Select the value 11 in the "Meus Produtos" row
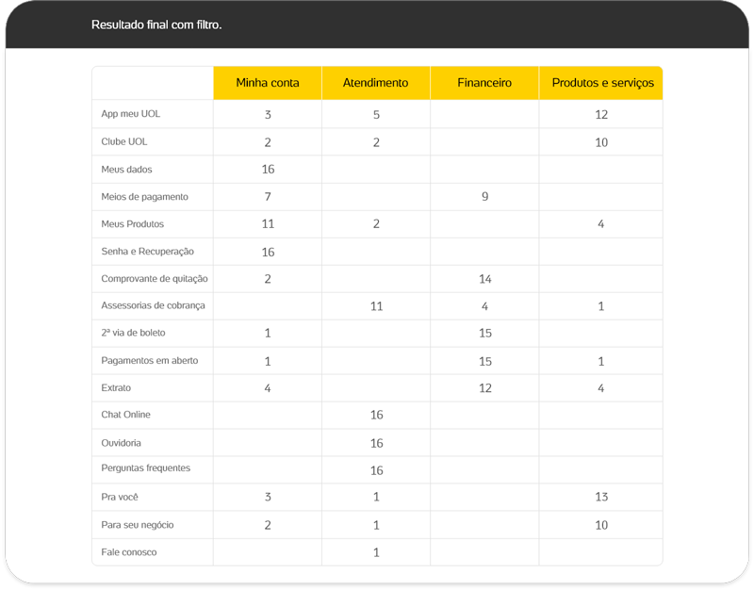The image size is (754, 590). click(x=268, y=224)
